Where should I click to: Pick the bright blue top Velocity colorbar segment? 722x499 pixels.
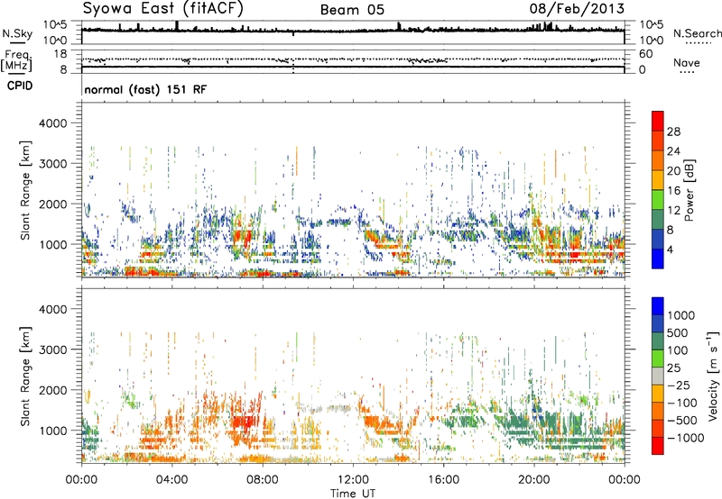pos(658,306)
